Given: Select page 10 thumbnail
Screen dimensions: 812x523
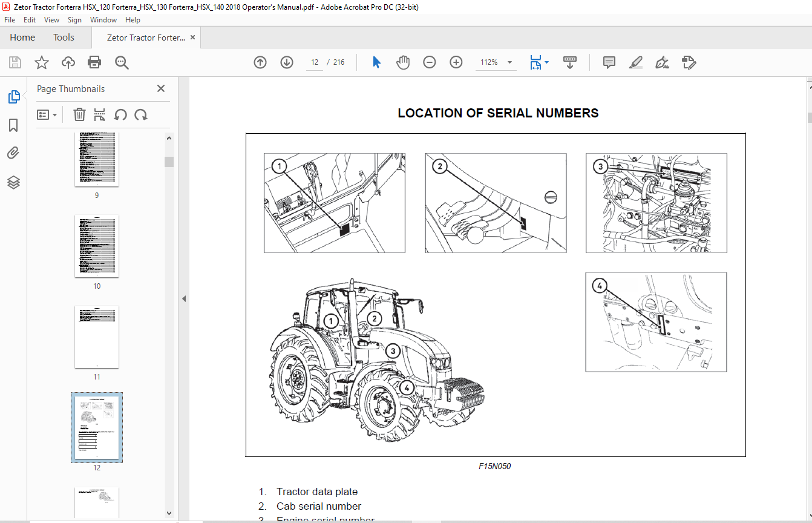Looking at the screenshot, I should [x=97, y=246].
